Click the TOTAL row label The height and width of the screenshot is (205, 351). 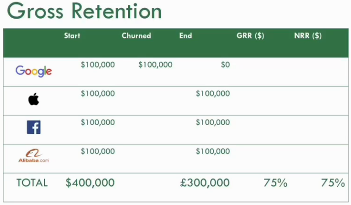[x=32, y=183]
